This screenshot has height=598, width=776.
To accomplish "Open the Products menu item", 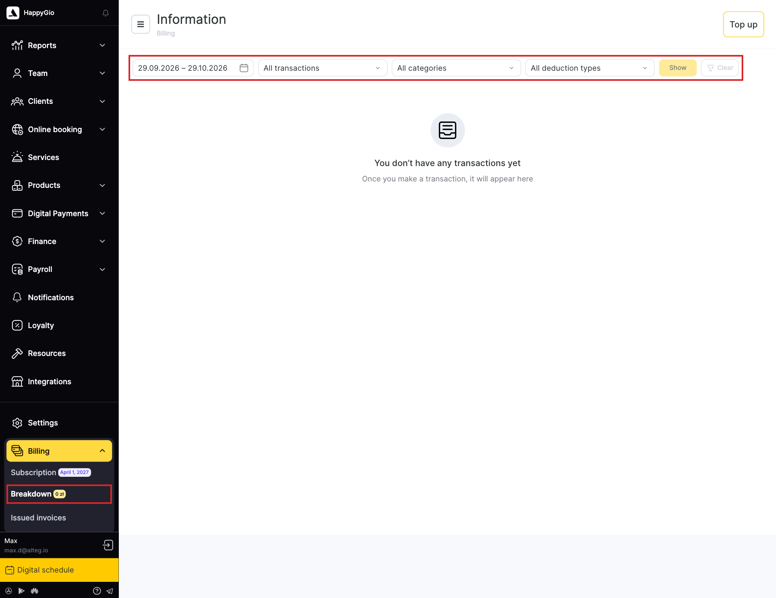I will (59, 185).
